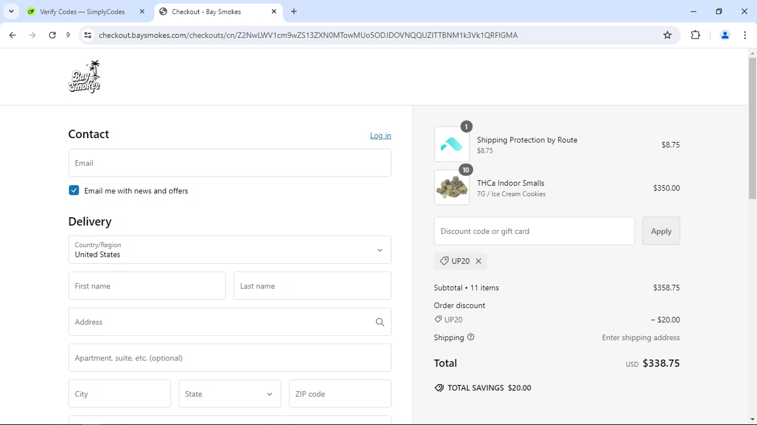The height and width of the screenshot is (425, 757).
Task: Click the Log in link
Action: click(x=381, y=136)
